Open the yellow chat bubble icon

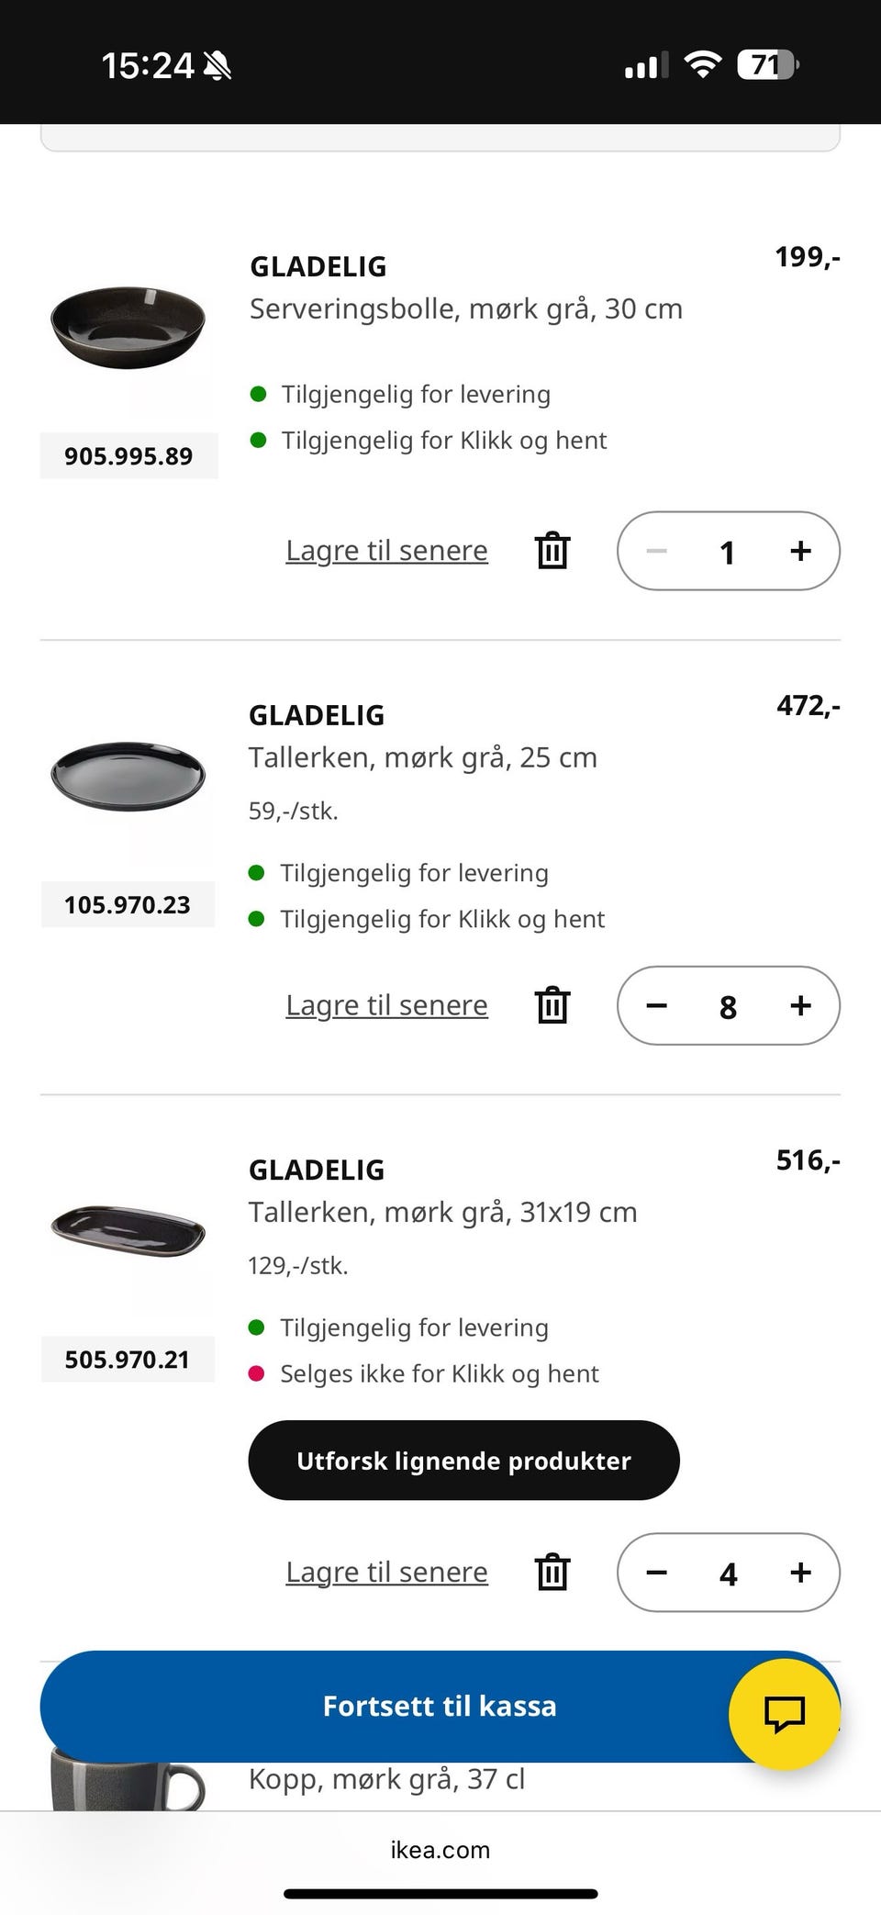coord(784,1714)
